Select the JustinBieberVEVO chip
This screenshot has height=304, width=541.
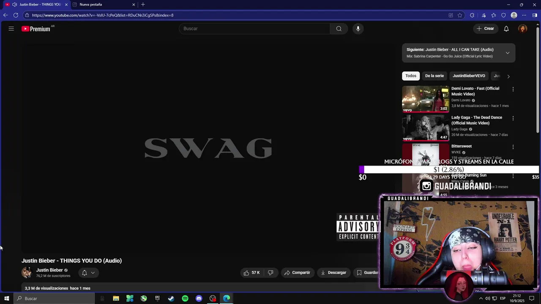[469, 76]
